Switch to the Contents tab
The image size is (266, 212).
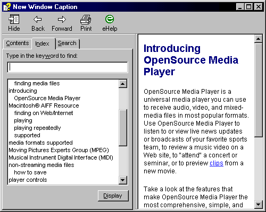18,43
